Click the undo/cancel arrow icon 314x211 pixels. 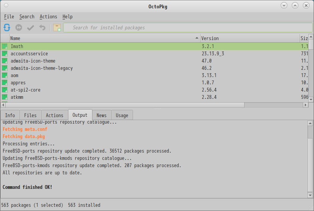pos(42,27)
